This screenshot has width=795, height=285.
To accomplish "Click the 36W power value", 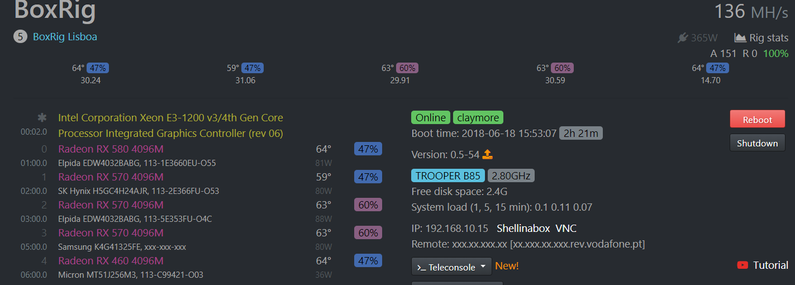I will [323, 275].
